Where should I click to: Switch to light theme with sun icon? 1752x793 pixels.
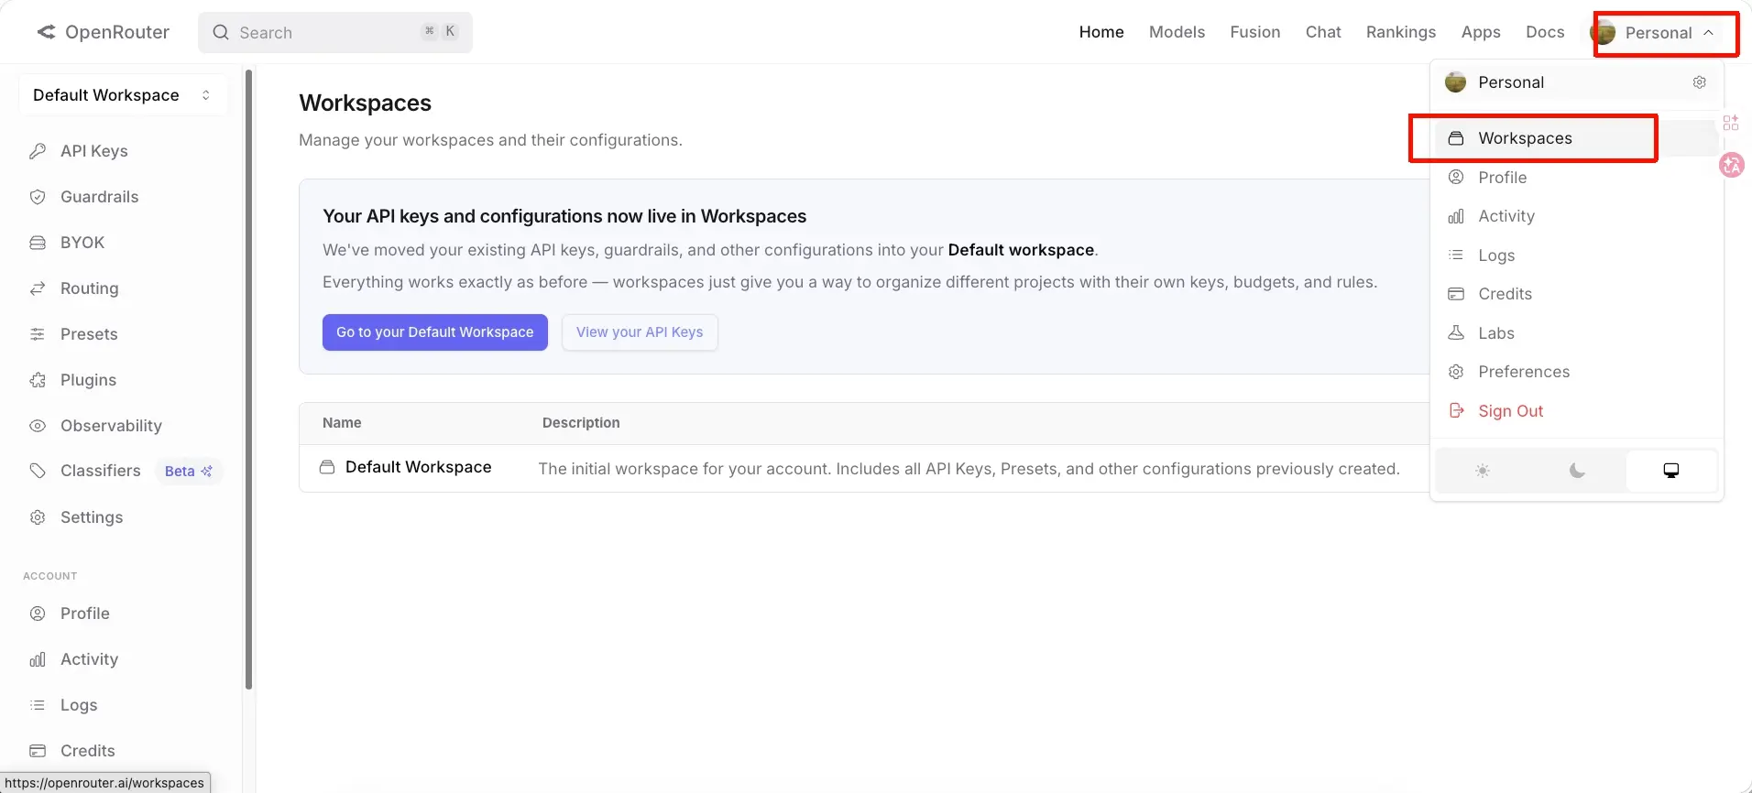pos(1483,471)
